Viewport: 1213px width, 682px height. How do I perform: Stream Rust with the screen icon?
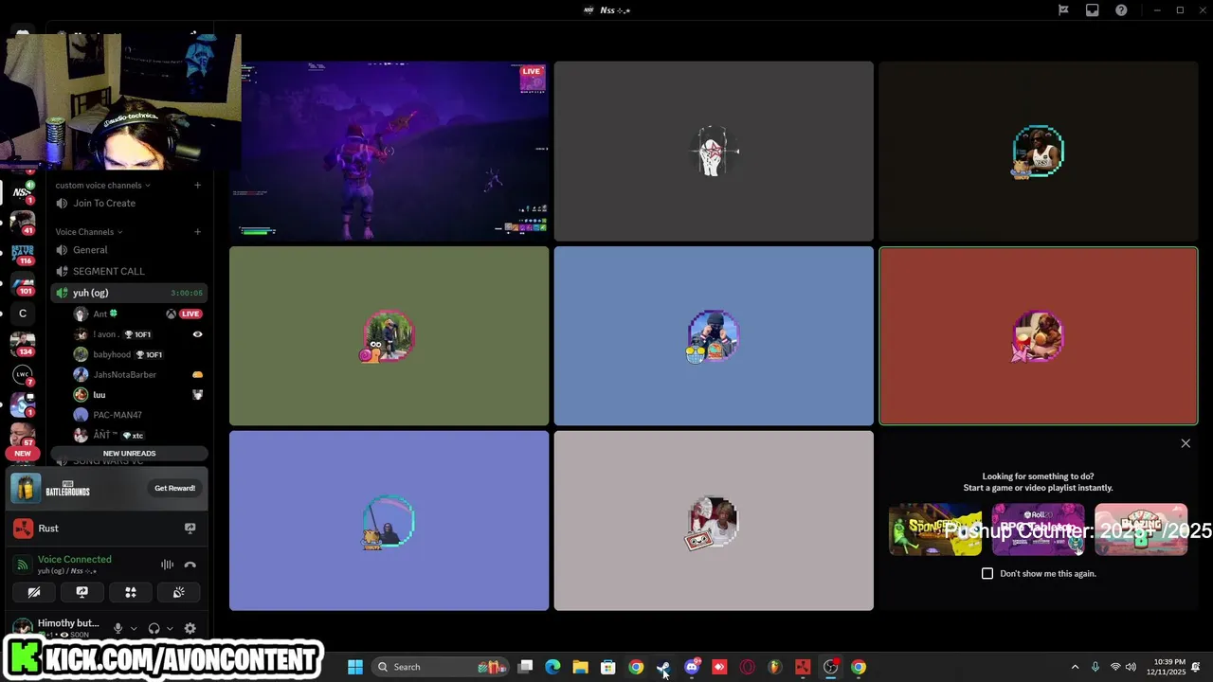pos(190,529)
